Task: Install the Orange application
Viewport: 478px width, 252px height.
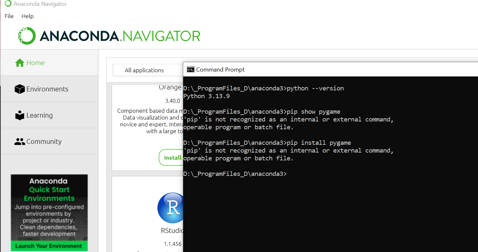Action: coord(171,158)
